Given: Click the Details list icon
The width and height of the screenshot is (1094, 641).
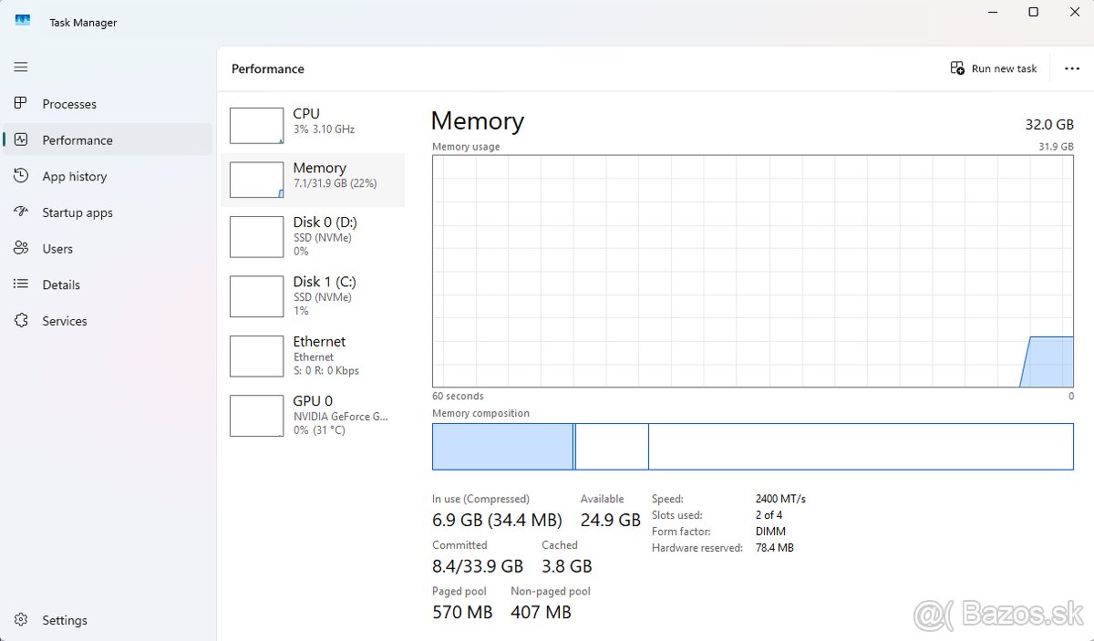Looking at the screenshot, I should [21, 284].
